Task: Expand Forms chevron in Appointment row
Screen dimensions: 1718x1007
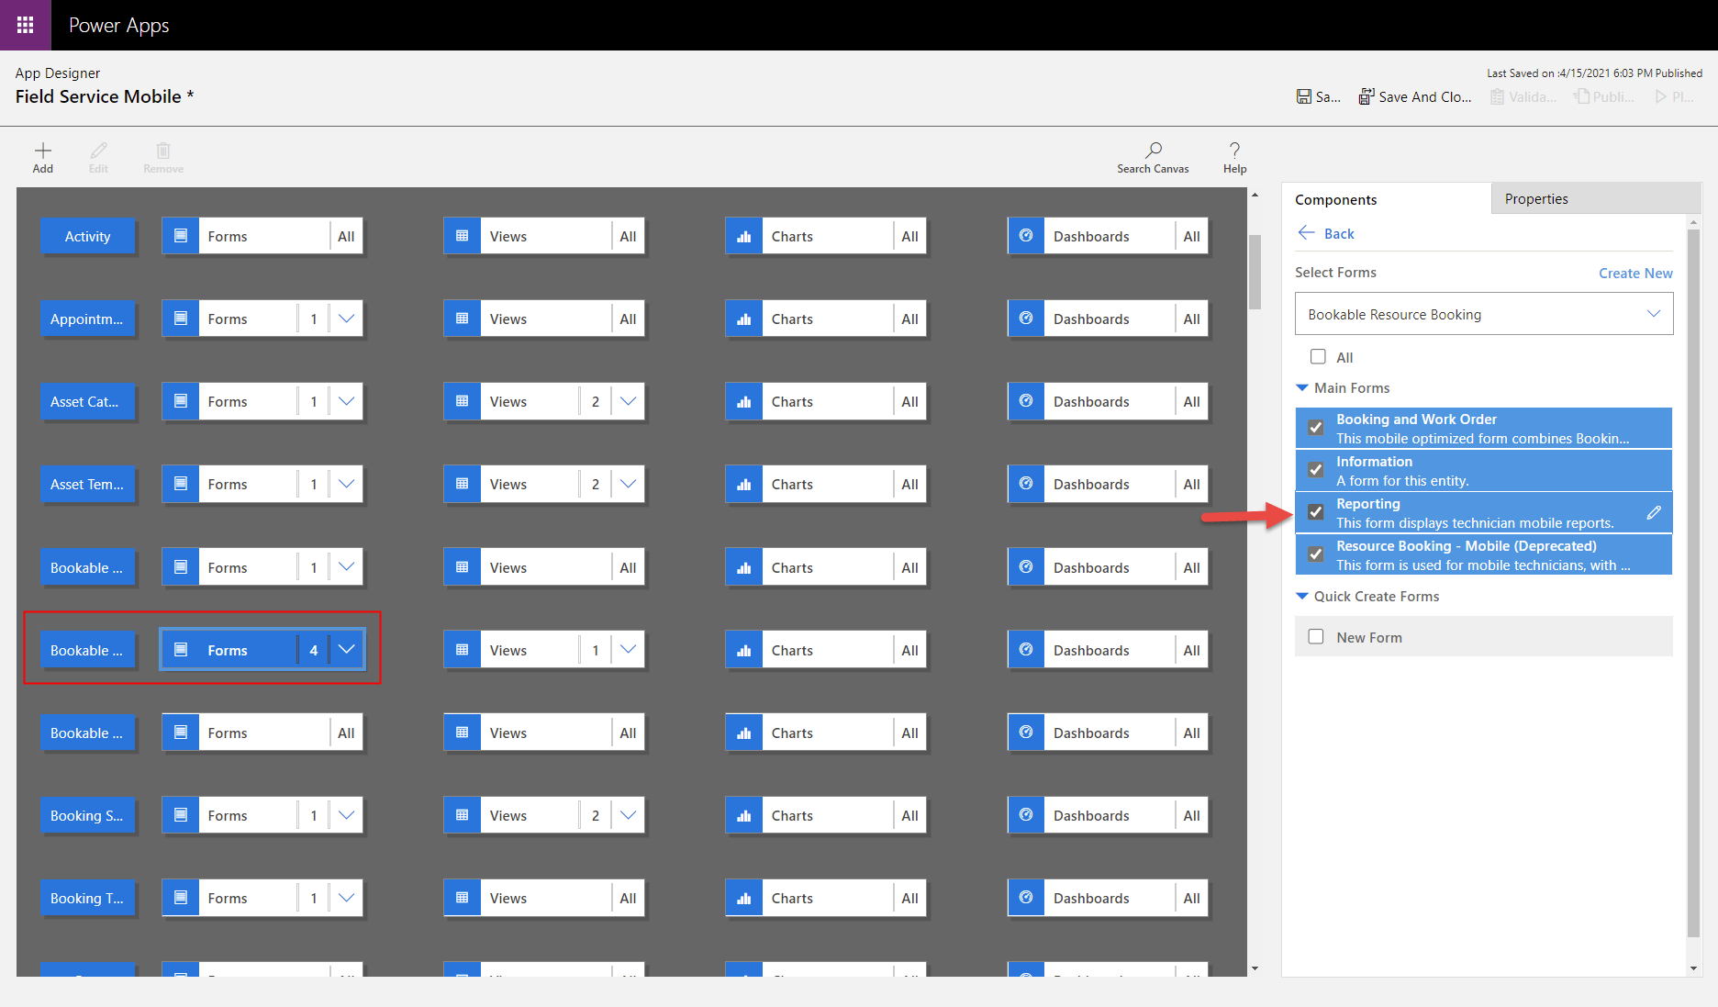Action: (x=347, y=319)
